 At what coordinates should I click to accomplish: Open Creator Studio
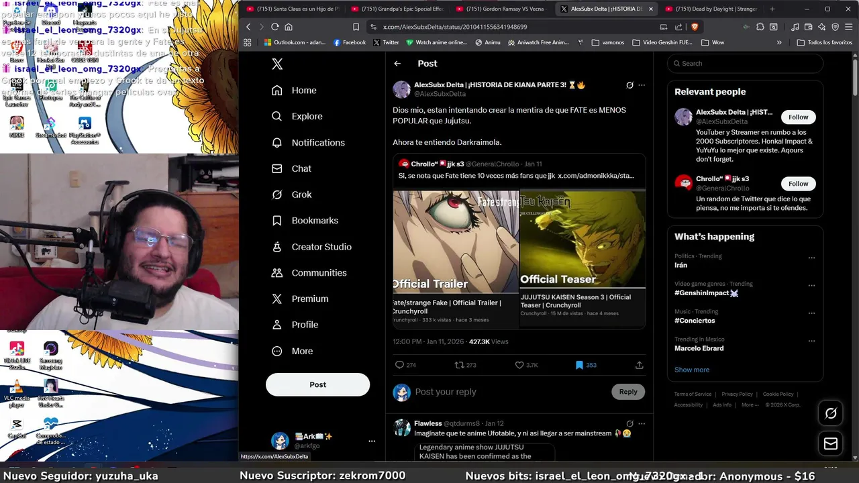pyautogui.click(x=311, y=247)
